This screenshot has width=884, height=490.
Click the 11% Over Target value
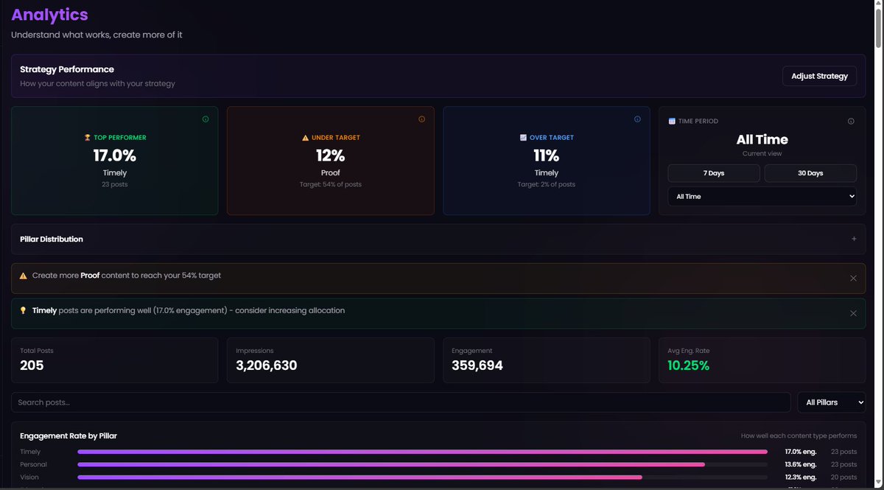[x=547, y=155]
